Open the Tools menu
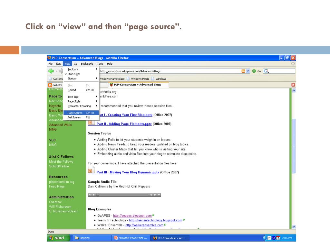This screenshot has height=247, width=330. 100,64
